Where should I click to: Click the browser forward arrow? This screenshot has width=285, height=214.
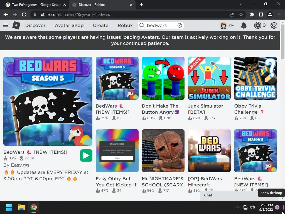(x=15, y=14)
